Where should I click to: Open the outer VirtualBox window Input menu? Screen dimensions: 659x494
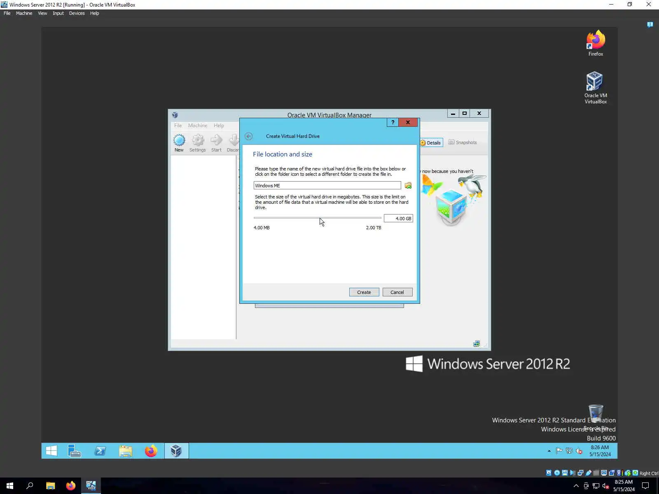58,13
